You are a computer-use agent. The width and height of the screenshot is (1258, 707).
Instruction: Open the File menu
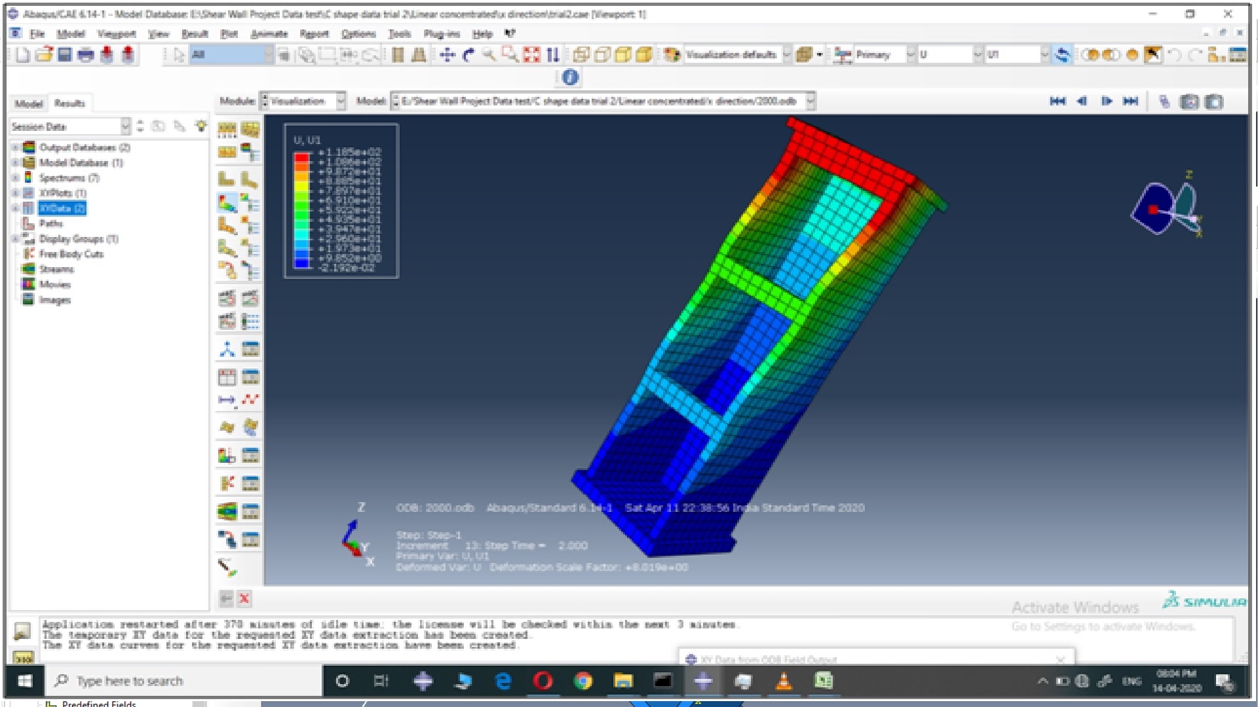[37, 33]
